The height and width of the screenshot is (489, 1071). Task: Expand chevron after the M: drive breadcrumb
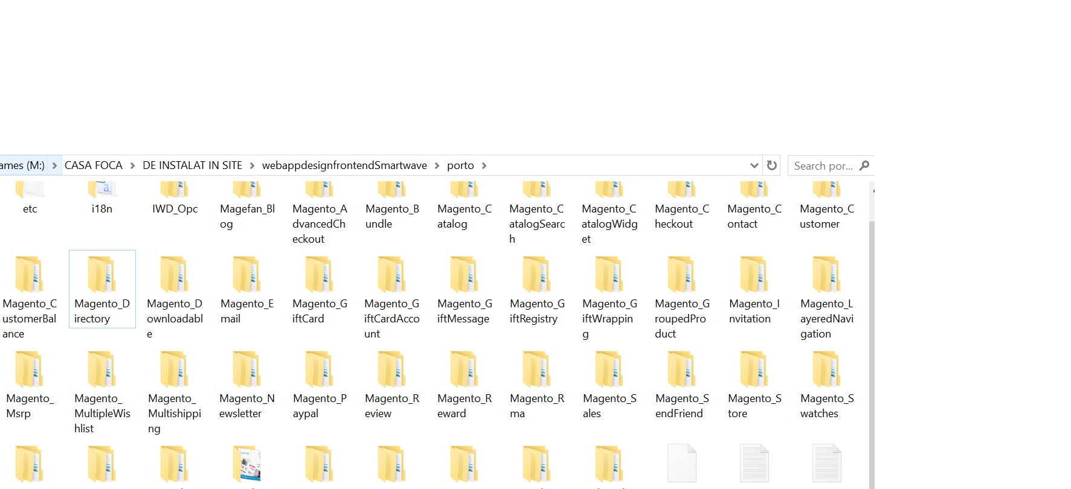pos(54,165)
